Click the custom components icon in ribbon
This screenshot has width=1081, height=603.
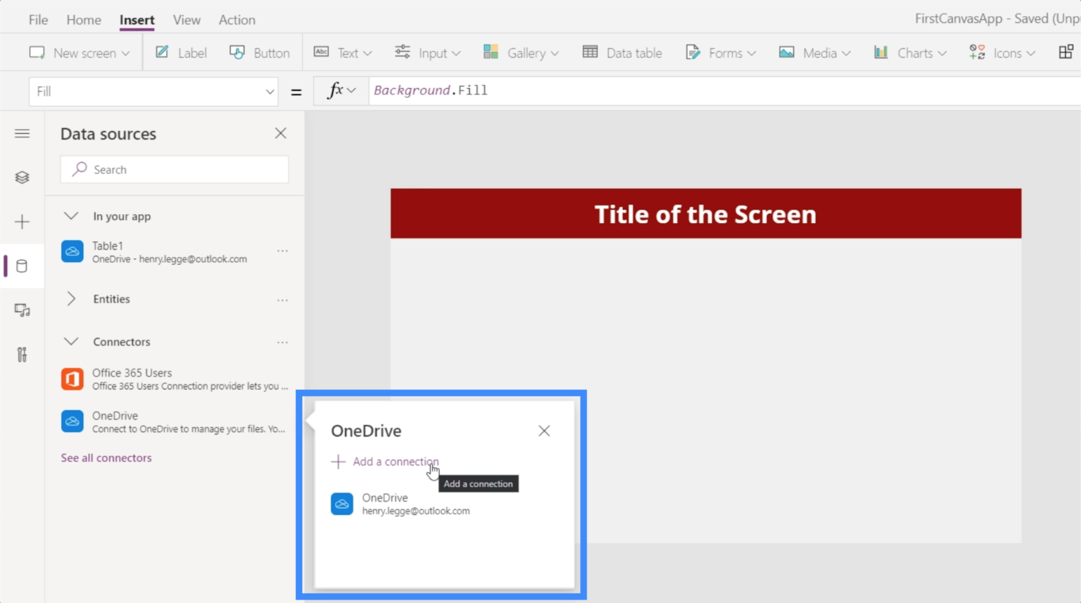pyautogui.click(x=1066, y=52)
